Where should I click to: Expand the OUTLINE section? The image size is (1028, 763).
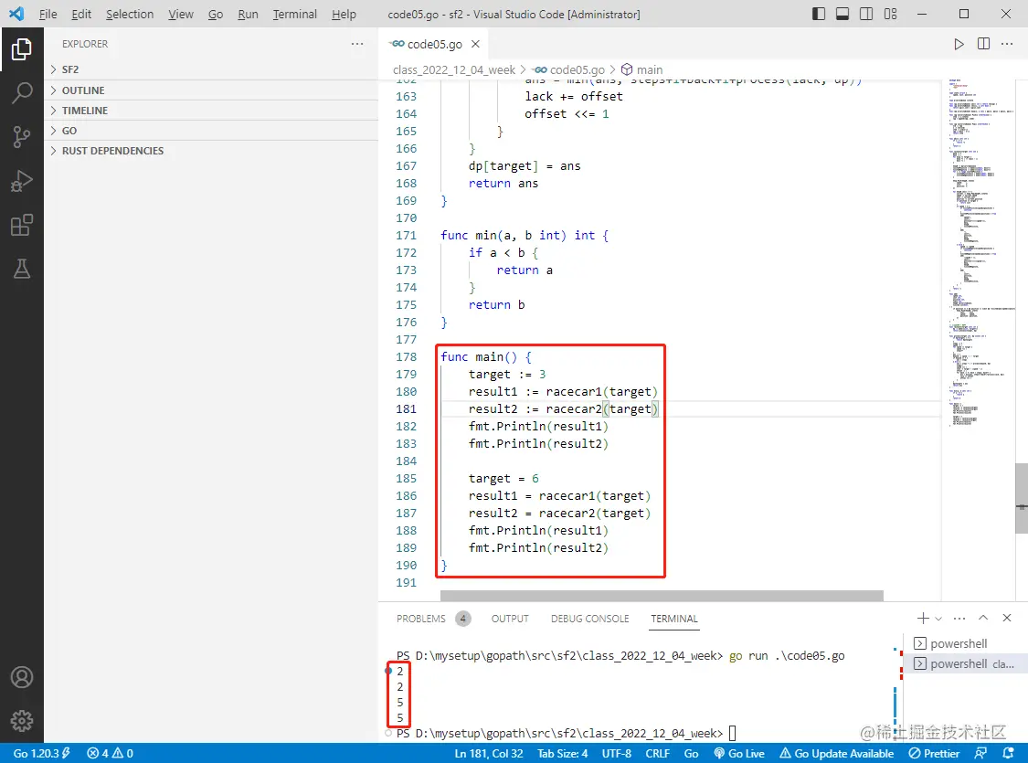[211, 90]
